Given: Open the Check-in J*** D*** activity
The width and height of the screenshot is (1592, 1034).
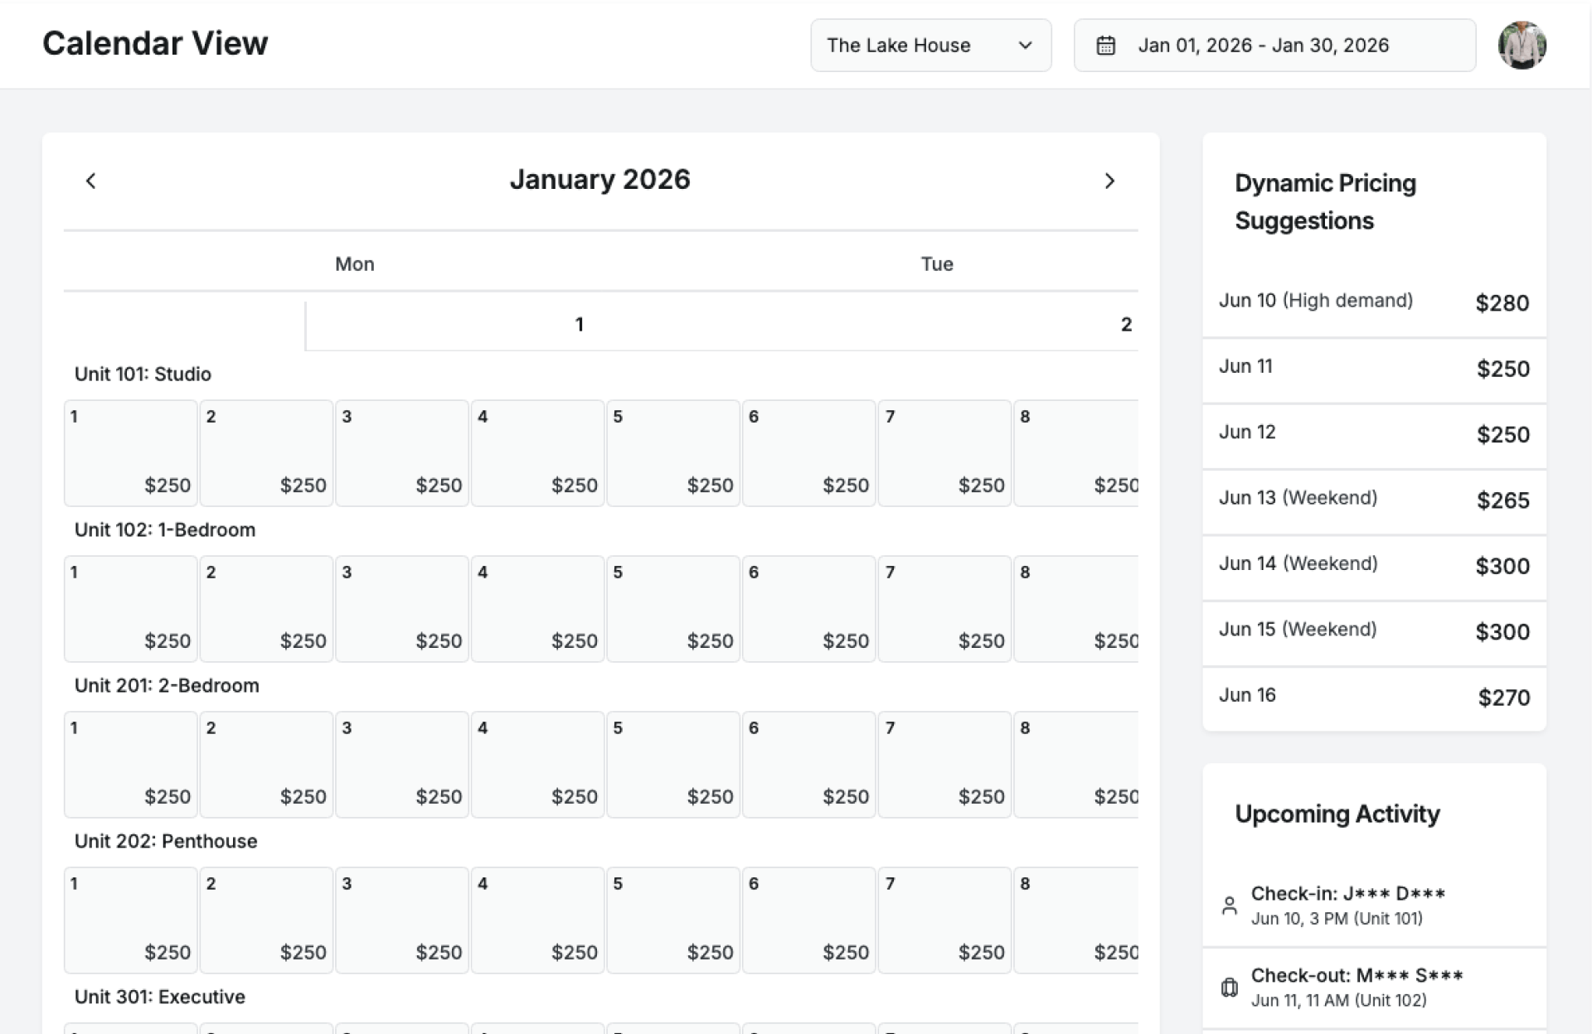Looking at the screenshot, I should point(1373,905).
